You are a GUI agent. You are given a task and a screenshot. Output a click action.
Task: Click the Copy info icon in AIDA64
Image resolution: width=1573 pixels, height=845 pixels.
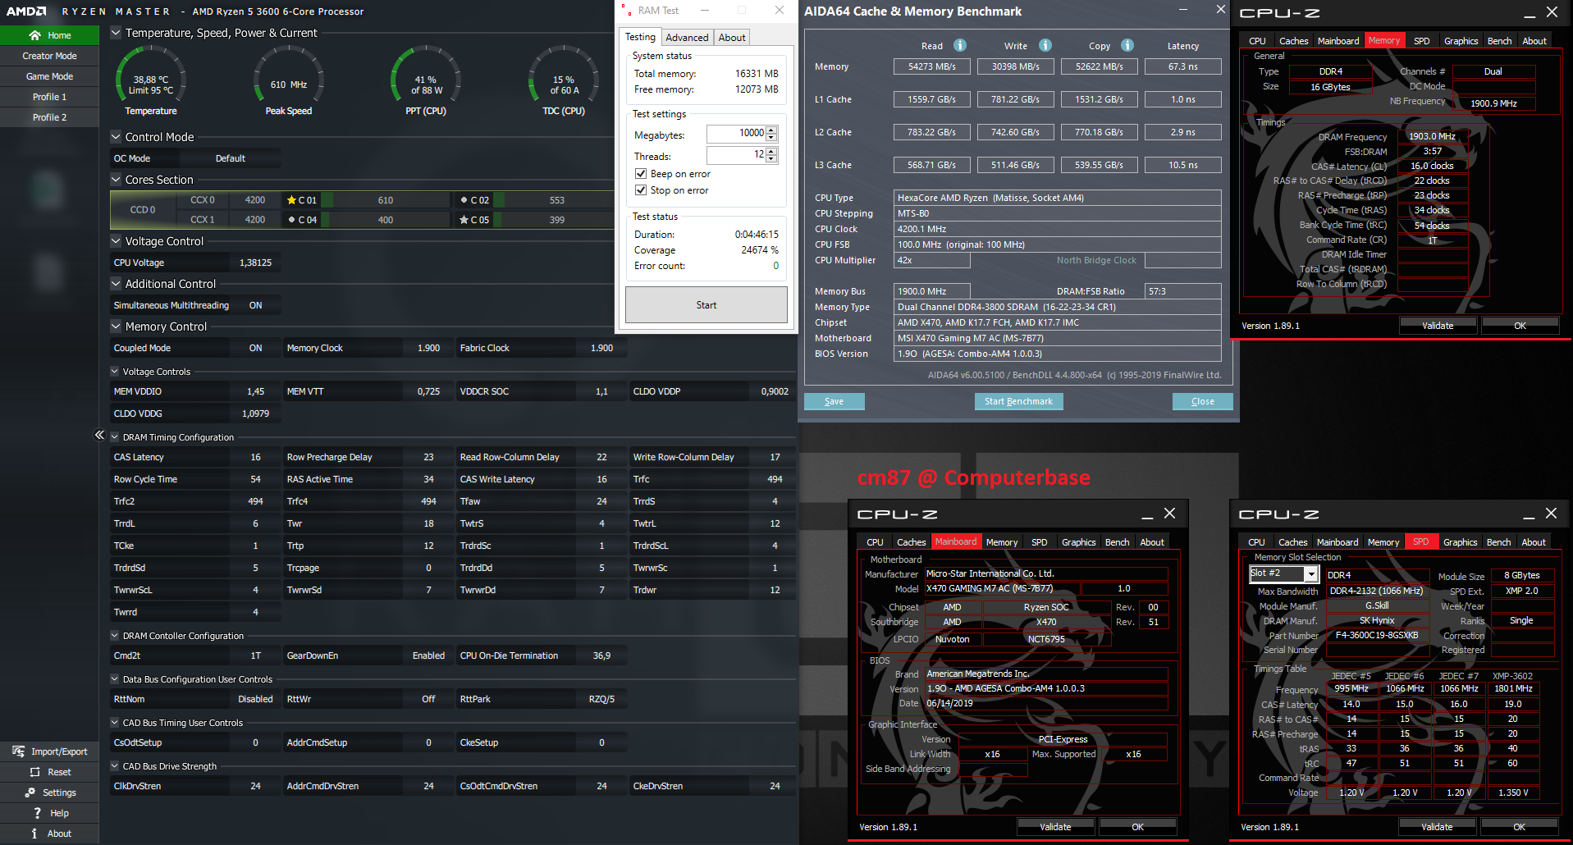pyautogui.click(x=1127, y=45)
